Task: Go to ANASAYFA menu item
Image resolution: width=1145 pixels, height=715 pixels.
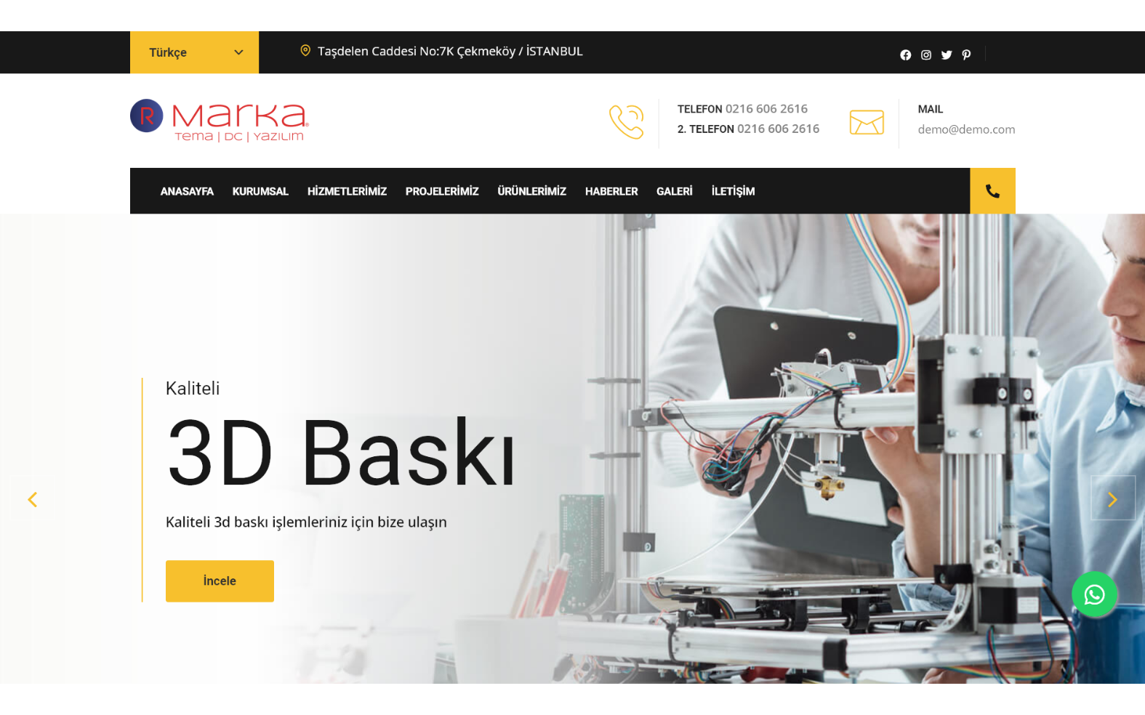Action: [187, 191]
